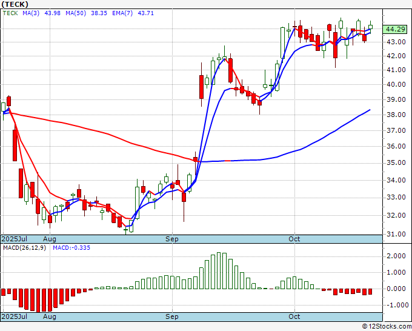The image size is (412, 331).
Task: Click the green TECK legend label
Action: pos(10,13)
